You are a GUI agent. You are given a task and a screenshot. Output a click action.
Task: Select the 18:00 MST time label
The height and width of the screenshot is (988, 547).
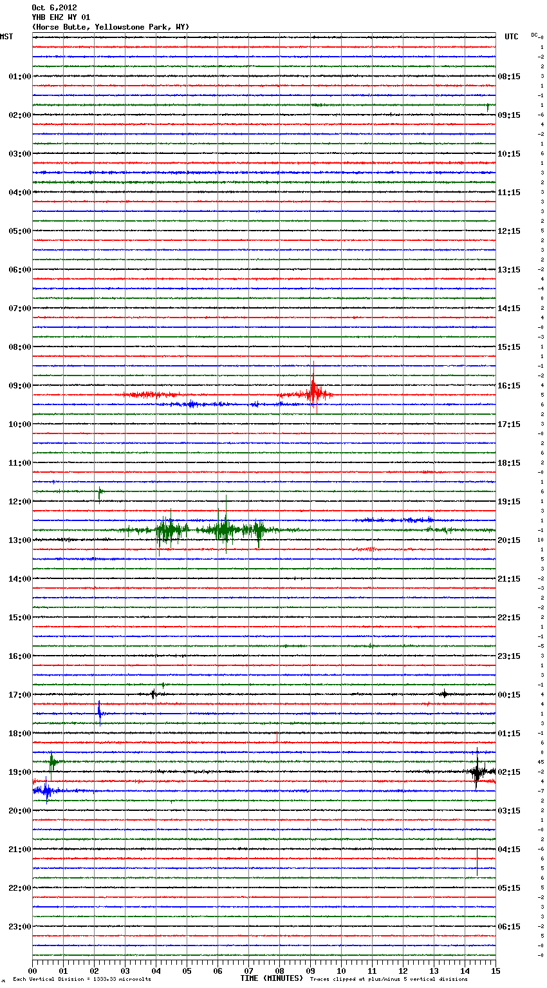point(20,734)
